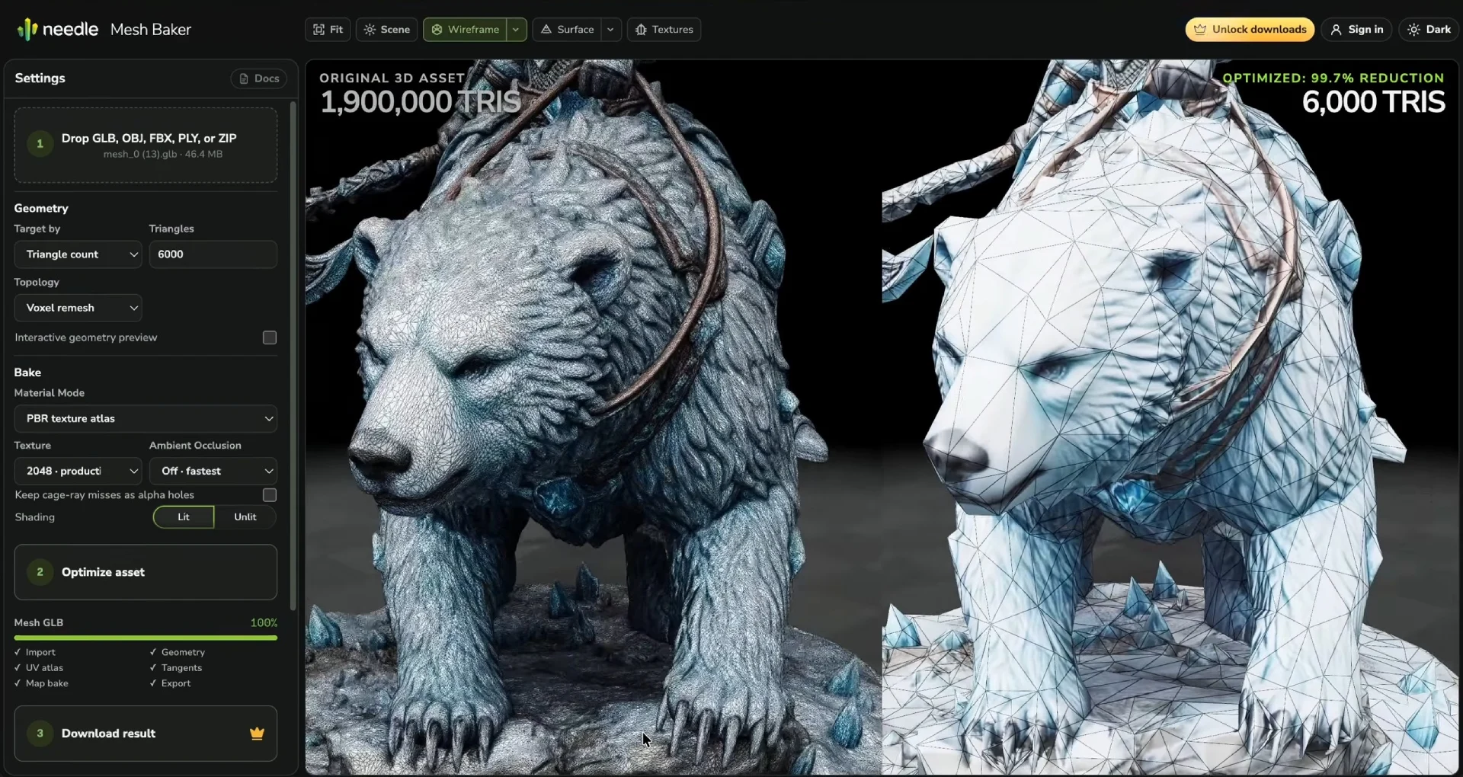This screenshot has height=777, width=1463.
Task: Click the Scene sun icon
Action: click(370, 30)
